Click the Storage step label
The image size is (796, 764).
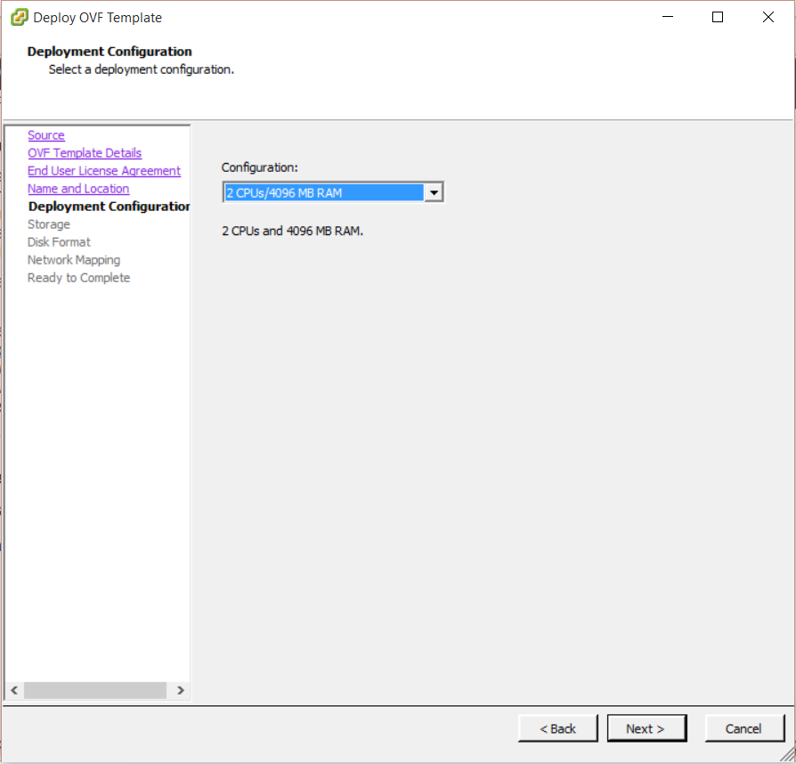tap(49, 224)
